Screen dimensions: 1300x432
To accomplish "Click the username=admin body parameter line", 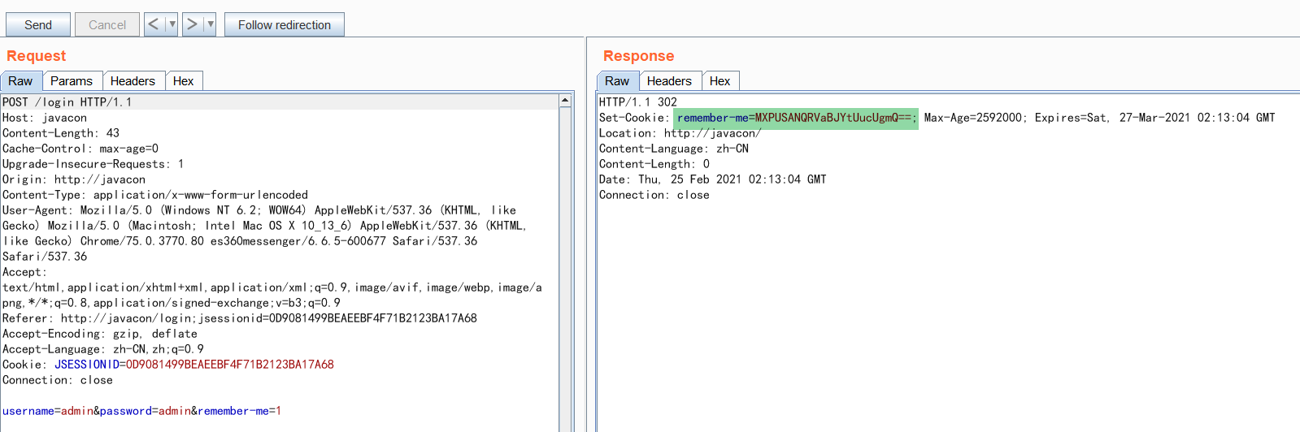I will point(141,411).
